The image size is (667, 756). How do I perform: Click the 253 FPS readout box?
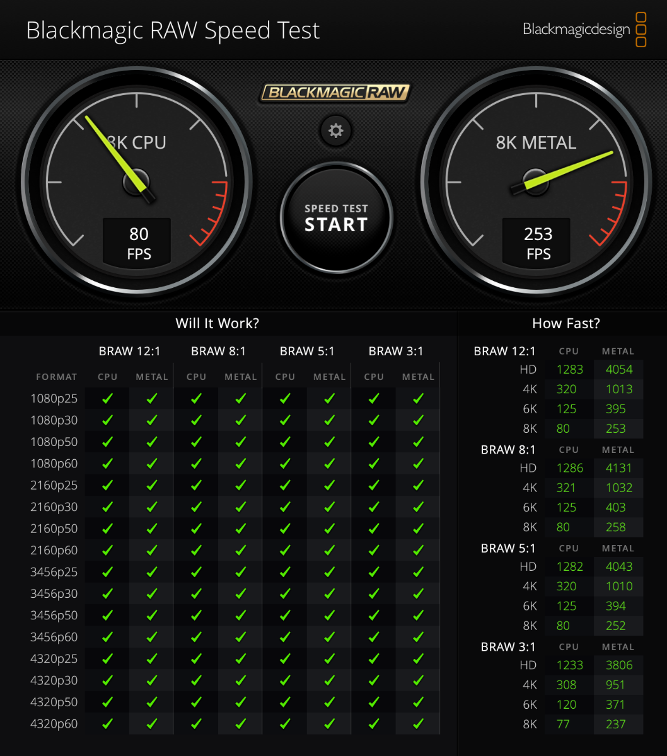click(x=536, y=241)
